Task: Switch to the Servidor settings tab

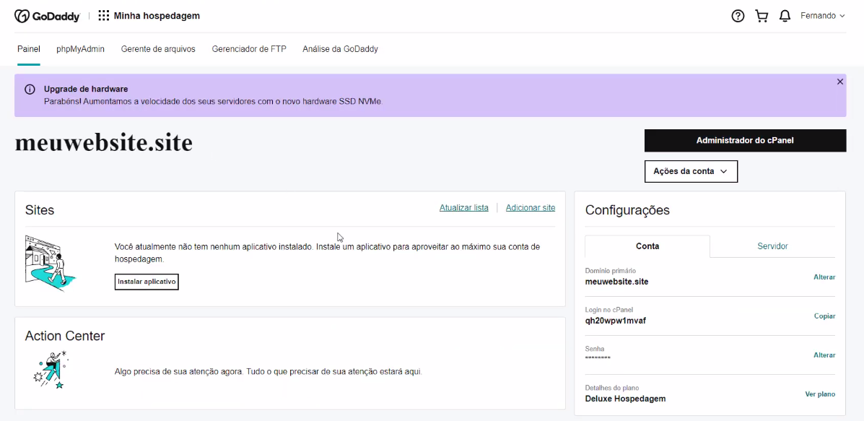Action: pos(772,246)
